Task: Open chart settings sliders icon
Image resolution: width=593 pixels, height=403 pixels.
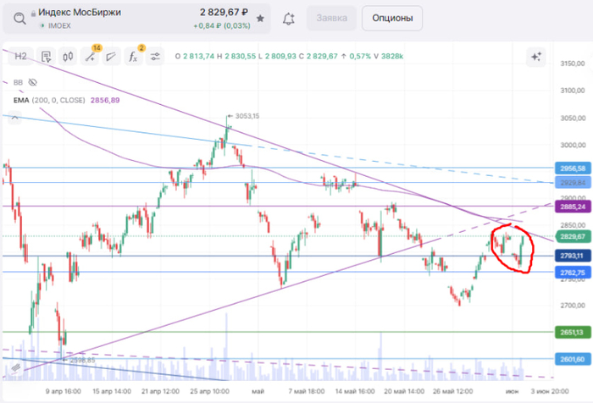Action: 156,57
